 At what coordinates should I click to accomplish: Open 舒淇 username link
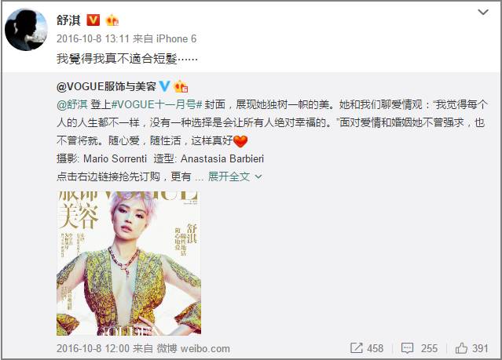pyautogui.click(x=68, y=20)
